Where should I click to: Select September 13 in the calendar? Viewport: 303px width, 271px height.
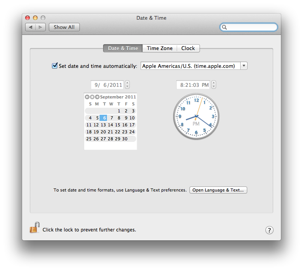103,125
